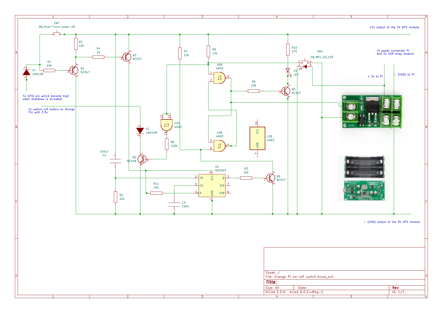Viewport: 443px width, 313px height.
Task: Click the 'Rev:' field in title block
Action: pos(396,288)
